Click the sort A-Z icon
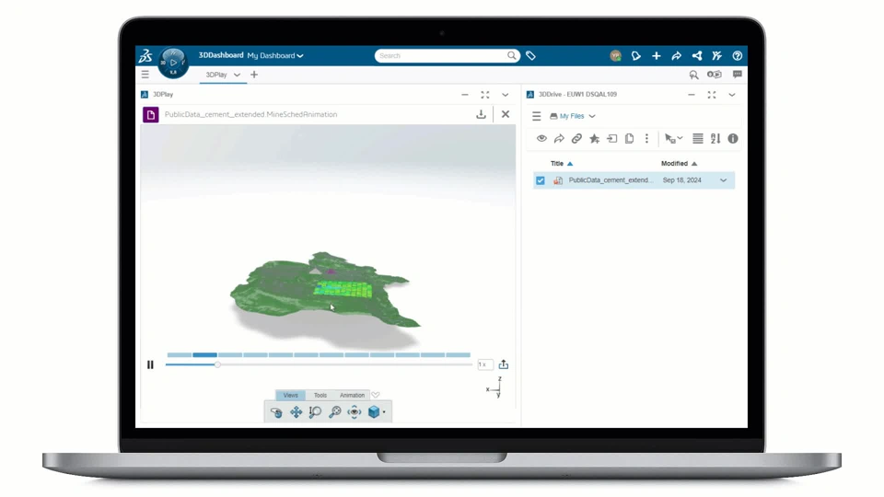Image resolution: width=884 pixels, height=497 pixels. tap(715, 139)
